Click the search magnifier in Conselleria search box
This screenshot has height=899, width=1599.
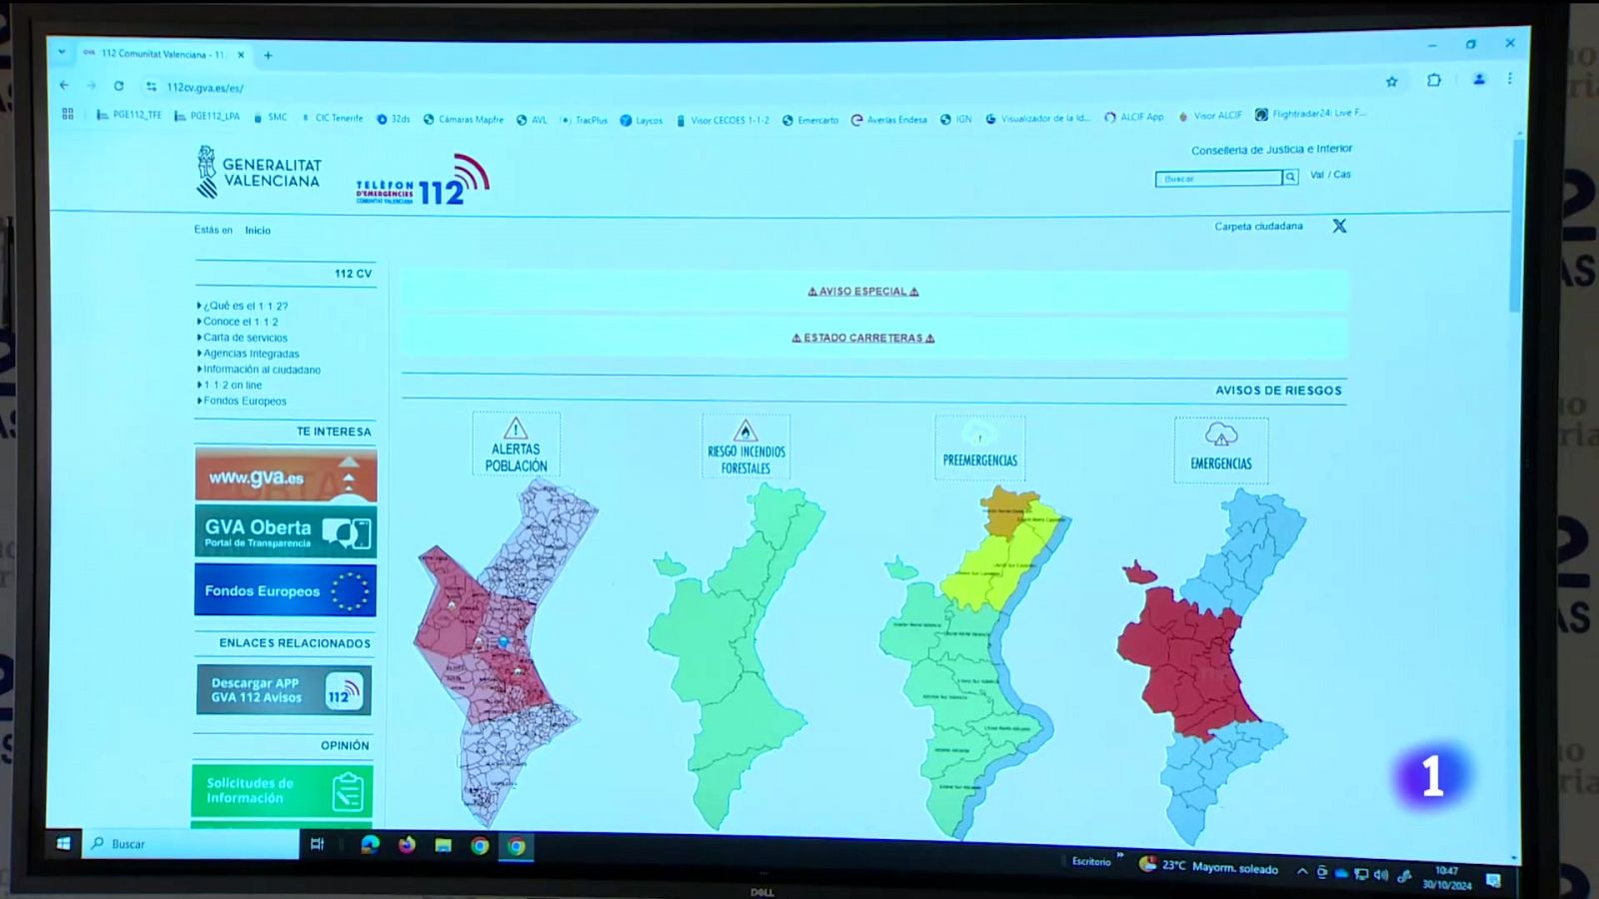click(x=1290, y=178)
